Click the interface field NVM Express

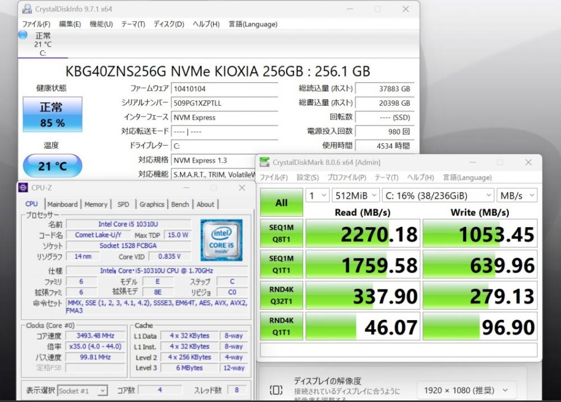224,118
